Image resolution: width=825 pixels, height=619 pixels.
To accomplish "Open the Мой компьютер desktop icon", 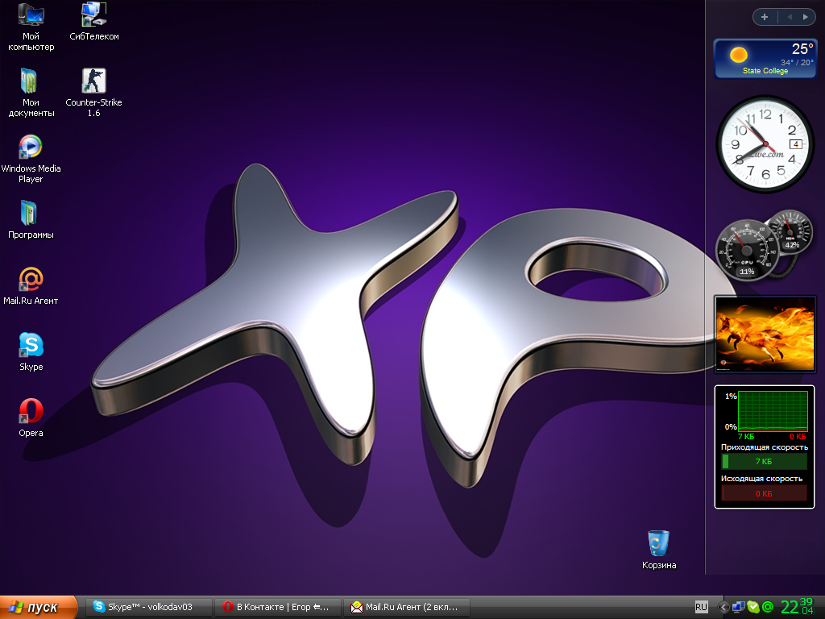I will [x=31, y=15].
